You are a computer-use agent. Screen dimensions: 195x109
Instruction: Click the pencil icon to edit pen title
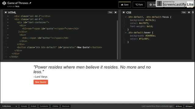pyautogui.click(x=30, y=3)
